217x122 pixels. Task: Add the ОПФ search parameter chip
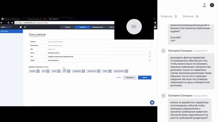[66, 71]
